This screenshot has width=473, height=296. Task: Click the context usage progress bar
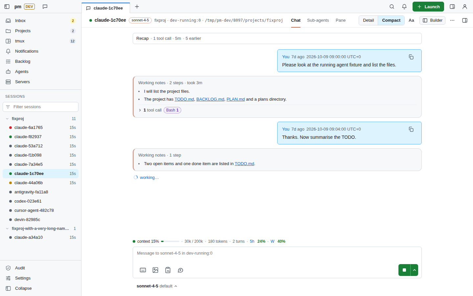[x=170, y=241]
